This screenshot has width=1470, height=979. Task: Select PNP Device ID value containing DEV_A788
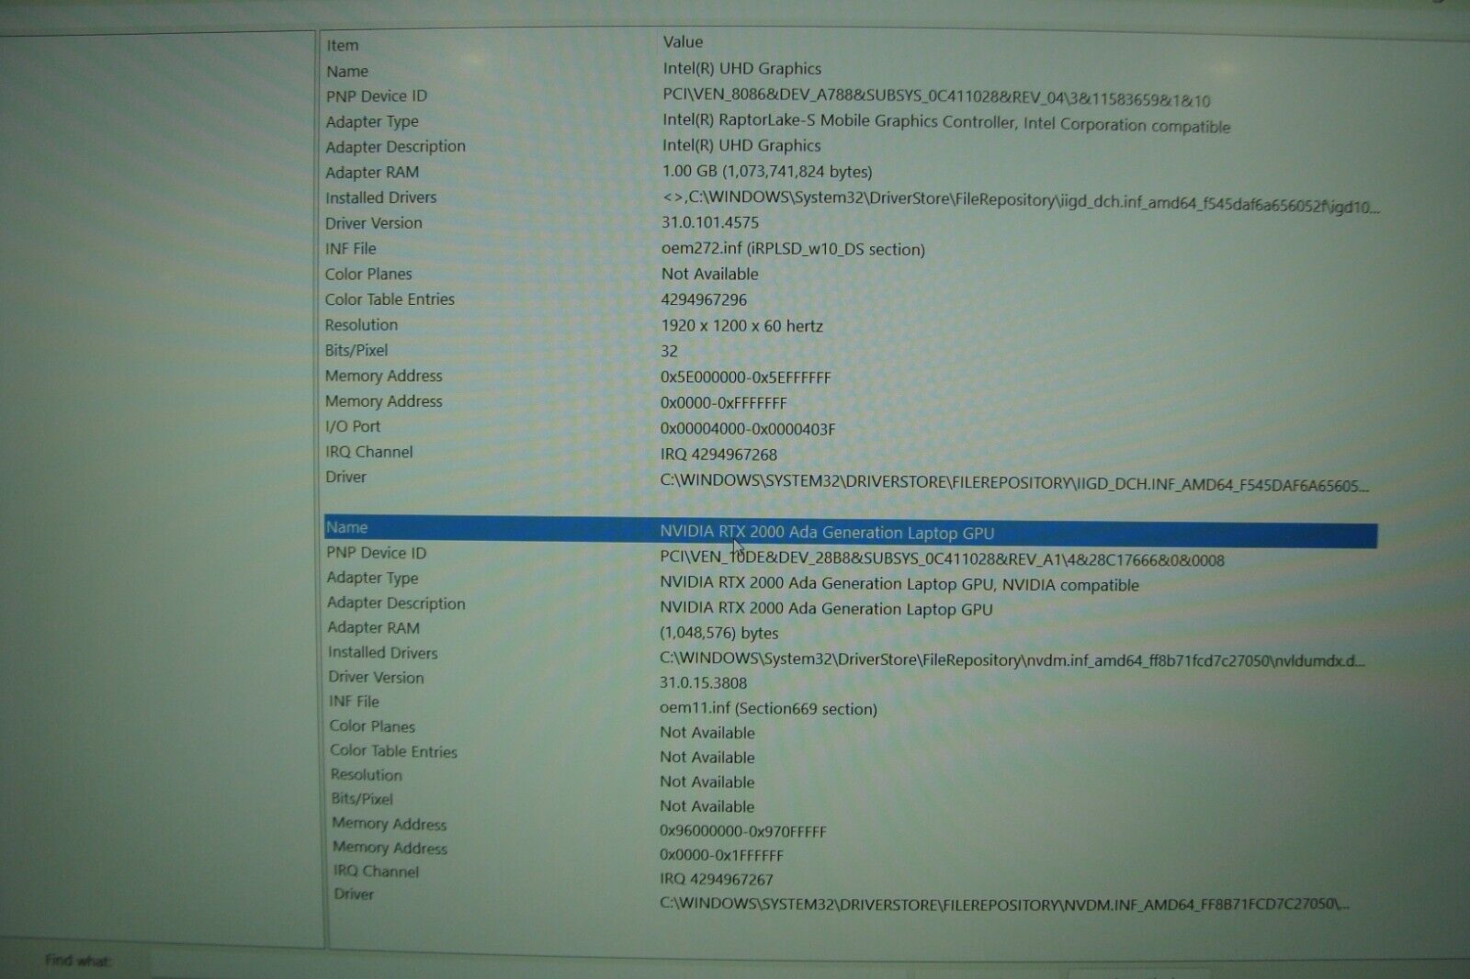tap(936, 98)
